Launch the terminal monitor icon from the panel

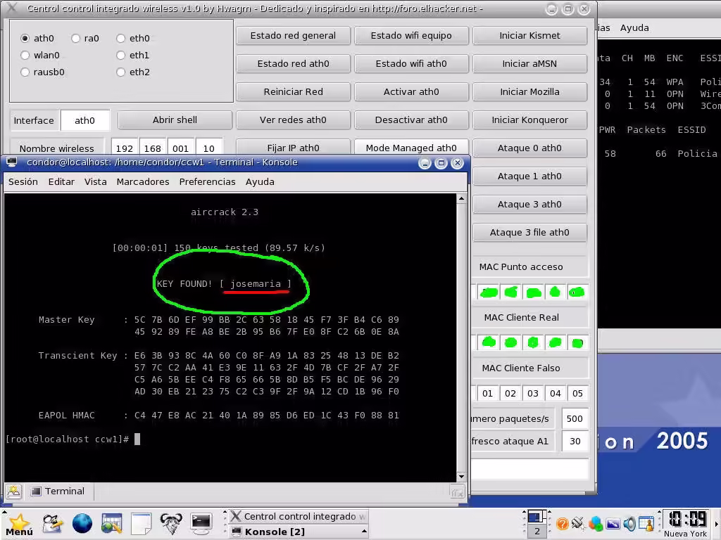199,524
